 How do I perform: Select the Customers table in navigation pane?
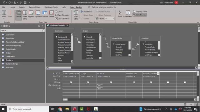tap(22, 35)
